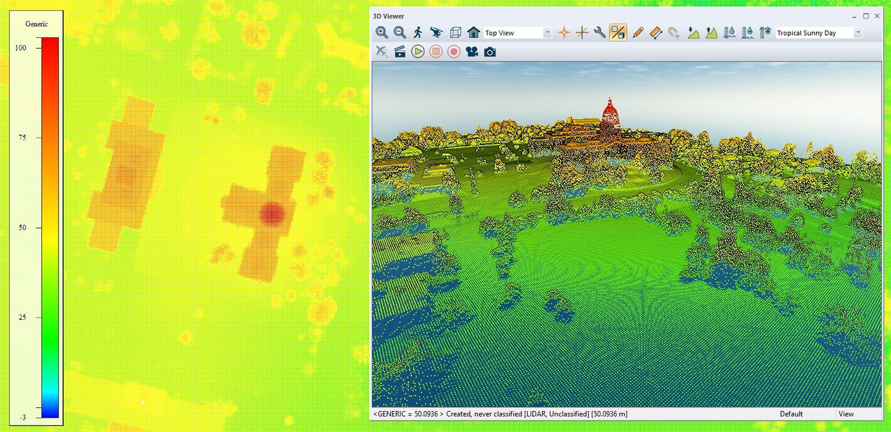The width and height of the screenshot is (891, 432).
Task: Select the helicopter fly-through mode icon
Action: 436,33
